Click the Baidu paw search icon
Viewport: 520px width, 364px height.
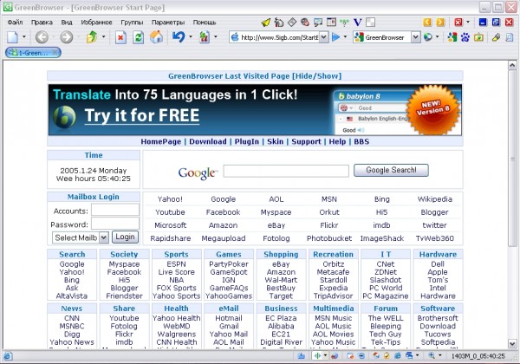pyautogui.click(x=465, y=37)
